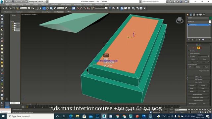Click the Align tool icon
212x119 pixels.
point(114,8)
